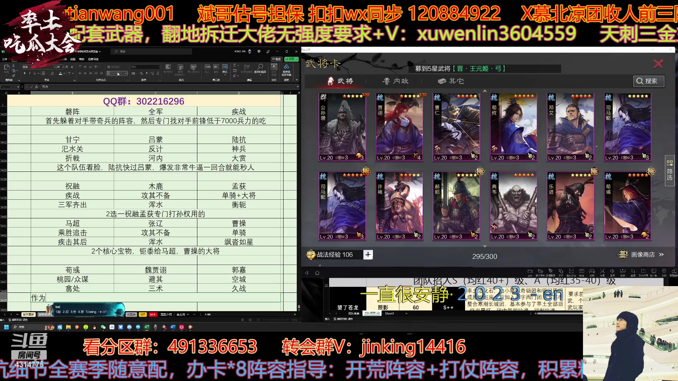678x381 pixels.
Task: Open font name dropdown in ribbon
Action: [54, 67]
